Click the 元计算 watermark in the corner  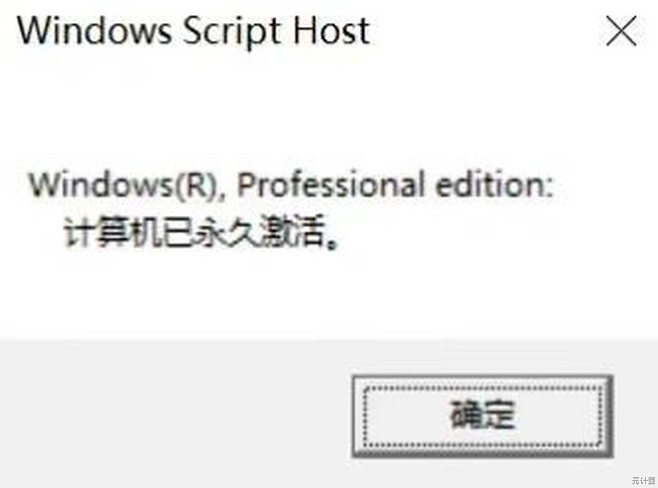(643, 480)
